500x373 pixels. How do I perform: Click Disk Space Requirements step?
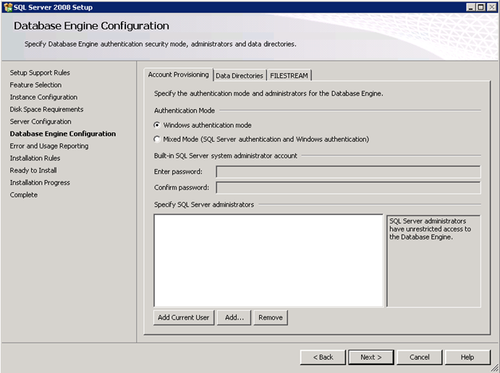click(x=46, y=109)
